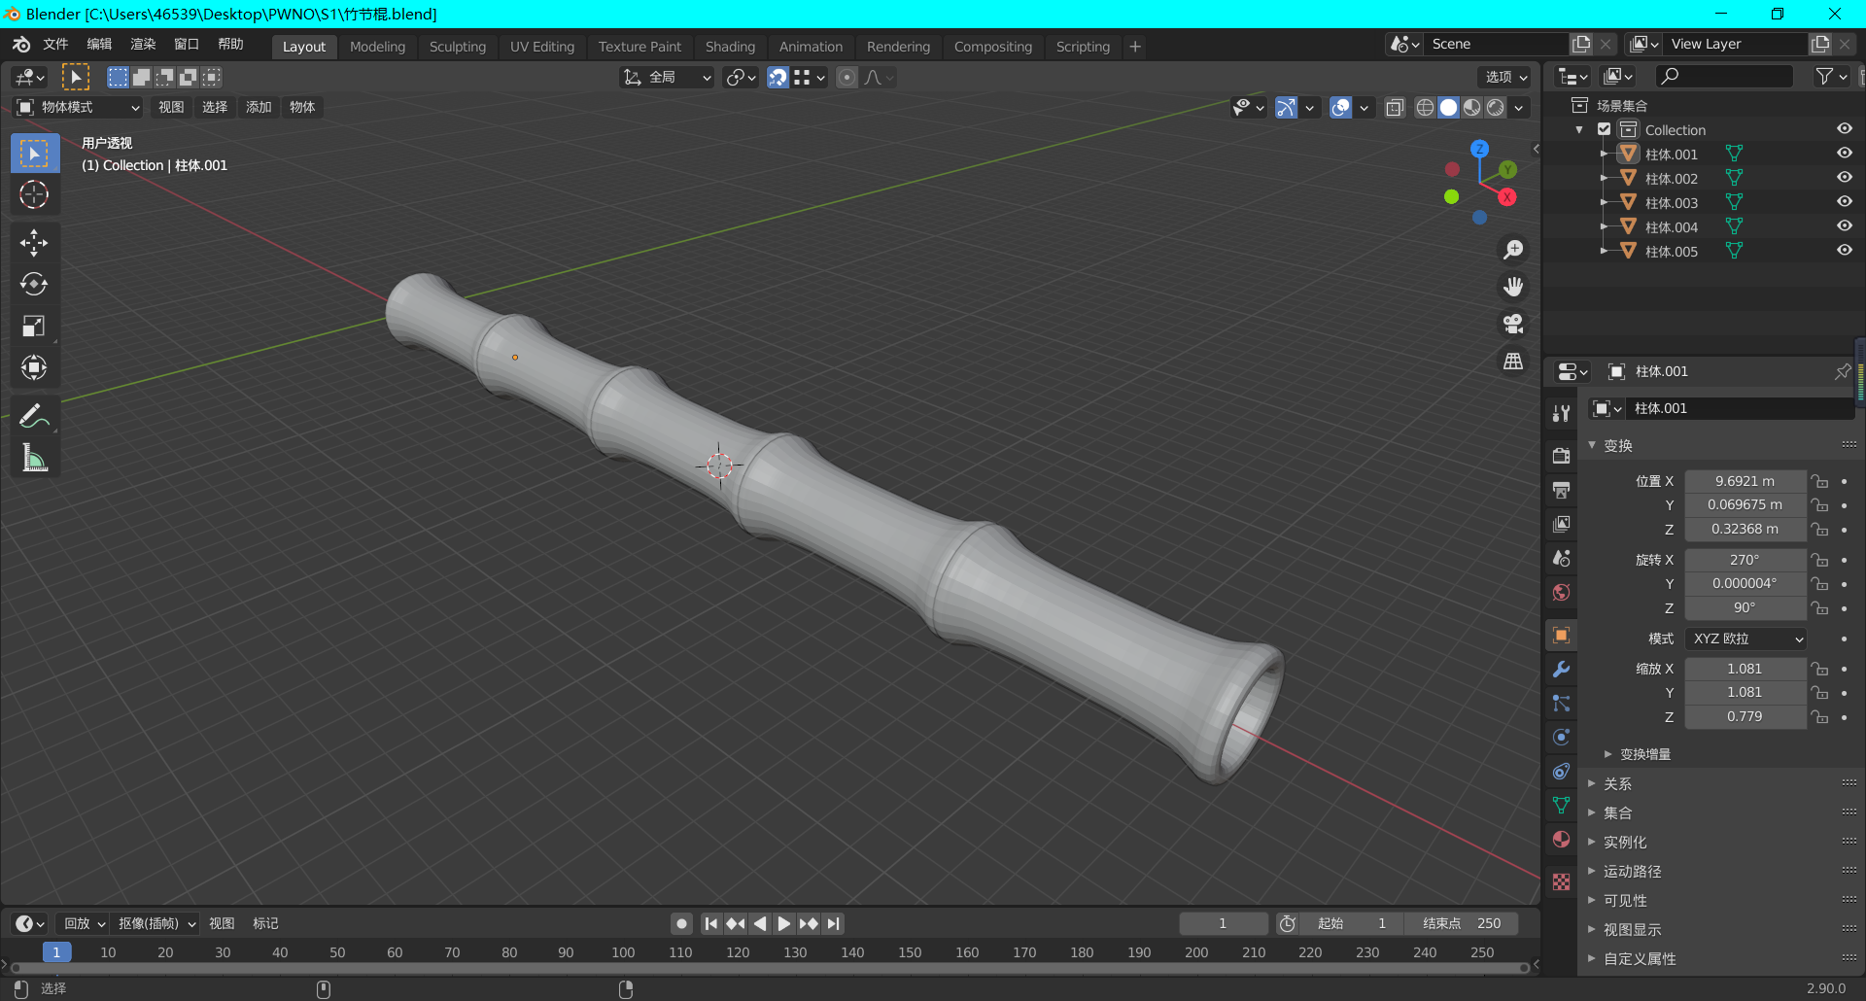
Task: Select the Measure tool
Action: tap(34, 458)
